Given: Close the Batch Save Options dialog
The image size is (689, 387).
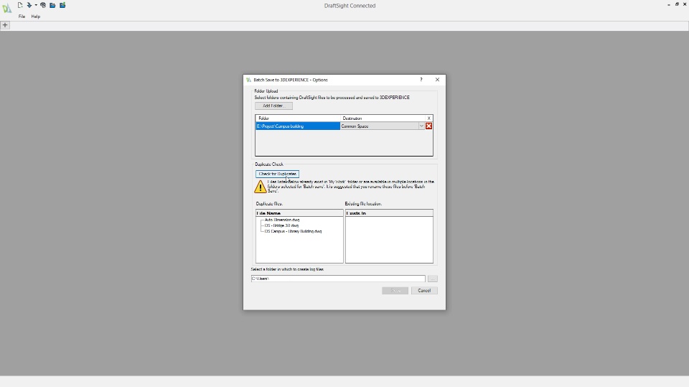Looking at the screenshot, I should tap(437, 80).
